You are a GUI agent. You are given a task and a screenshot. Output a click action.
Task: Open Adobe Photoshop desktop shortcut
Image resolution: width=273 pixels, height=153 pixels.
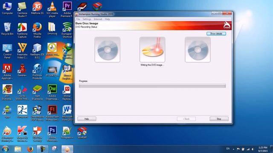click(52, 134)
